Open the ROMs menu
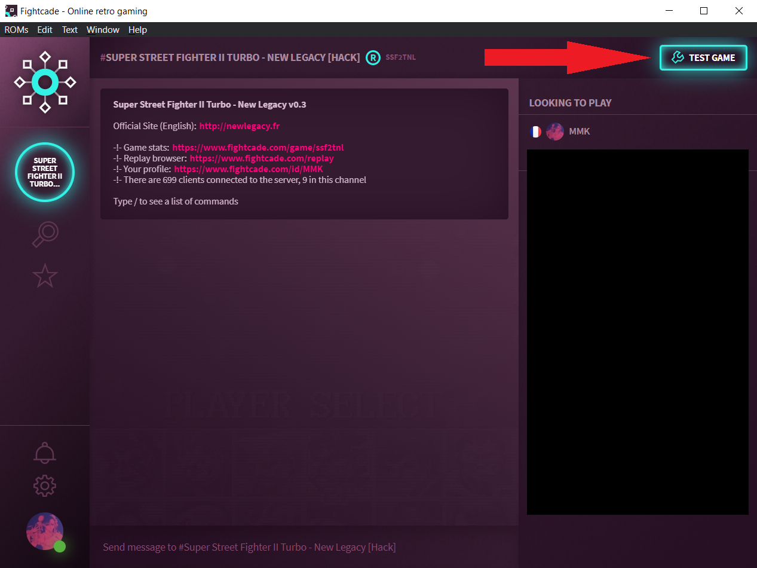This screenshot has width=757, height=568. coord(17,30)
